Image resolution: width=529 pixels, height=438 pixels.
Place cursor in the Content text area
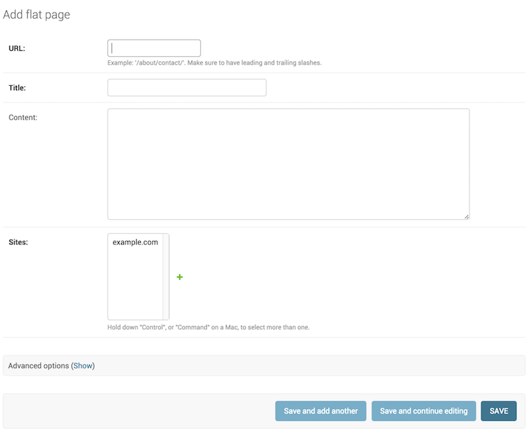pyautogui.click(x=288, y=164)
